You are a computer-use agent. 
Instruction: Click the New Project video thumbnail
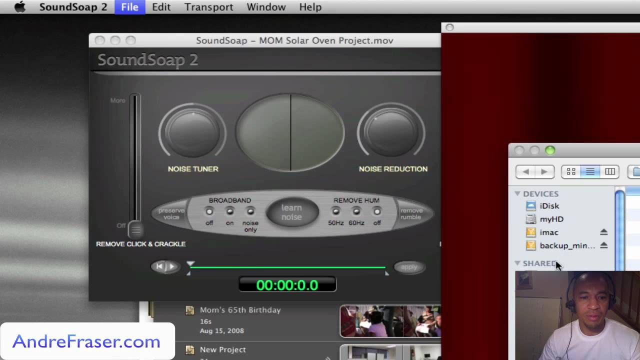(x=390, y=352)
